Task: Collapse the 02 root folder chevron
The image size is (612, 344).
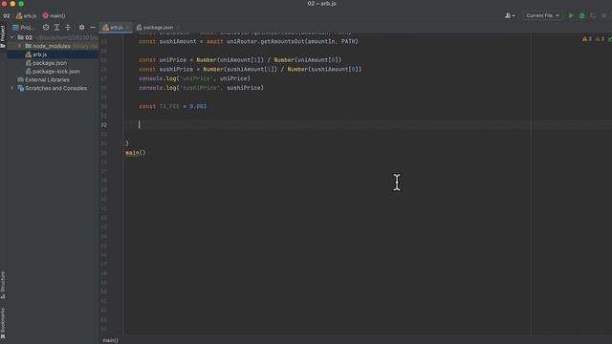Action: (x=12, y=37)
